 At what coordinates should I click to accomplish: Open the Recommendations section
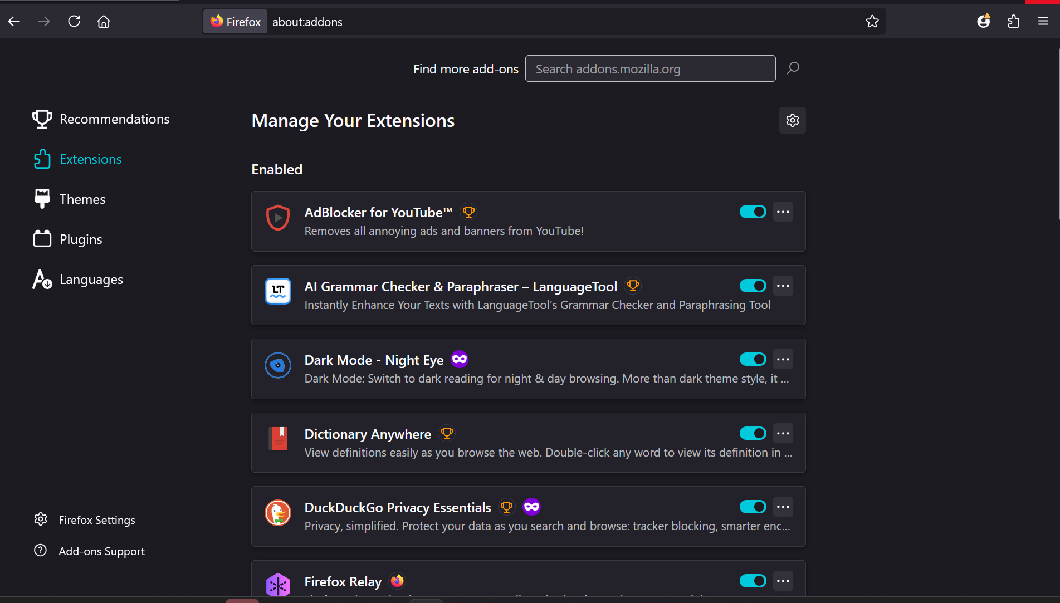tap(101, 119)
